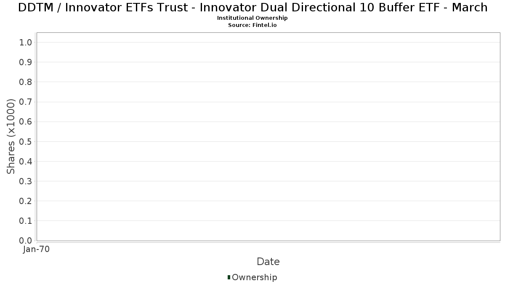Click the Date x-axis title
505x284 pixels.
click(268, 262)
